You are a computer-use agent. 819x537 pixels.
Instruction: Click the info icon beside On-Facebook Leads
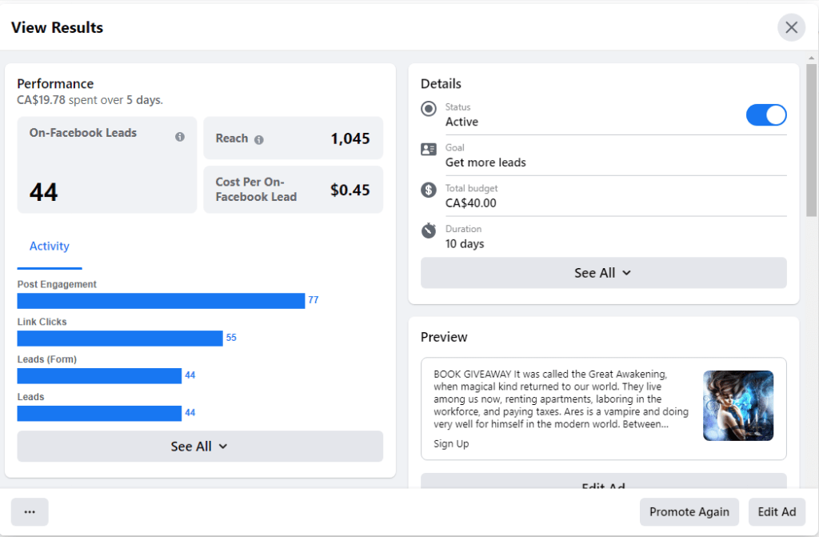(x=180, y=137)
